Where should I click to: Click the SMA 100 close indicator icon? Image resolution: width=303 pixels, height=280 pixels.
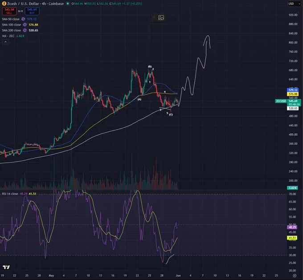point(25,24)
